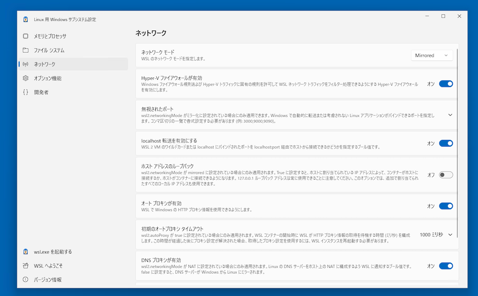Viewport: 478px width, 296px height.
Task: Turn off localhost 転送を有効にする switch
Action: (445, 143)
